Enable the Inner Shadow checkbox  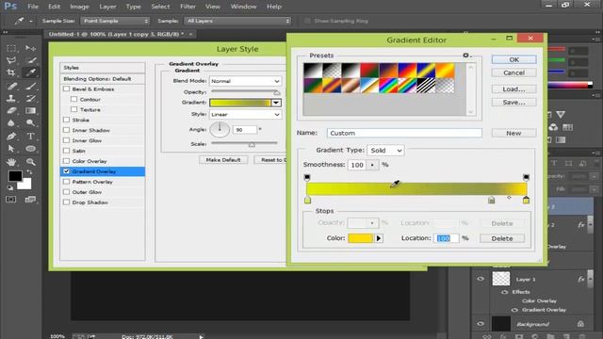pyautogui.click(x=66, y=130)
